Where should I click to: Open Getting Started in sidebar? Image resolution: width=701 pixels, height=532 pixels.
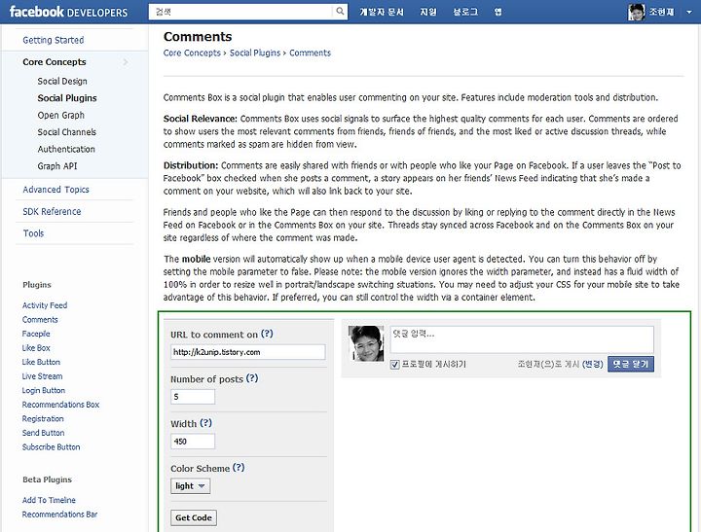tap(54, 40)
